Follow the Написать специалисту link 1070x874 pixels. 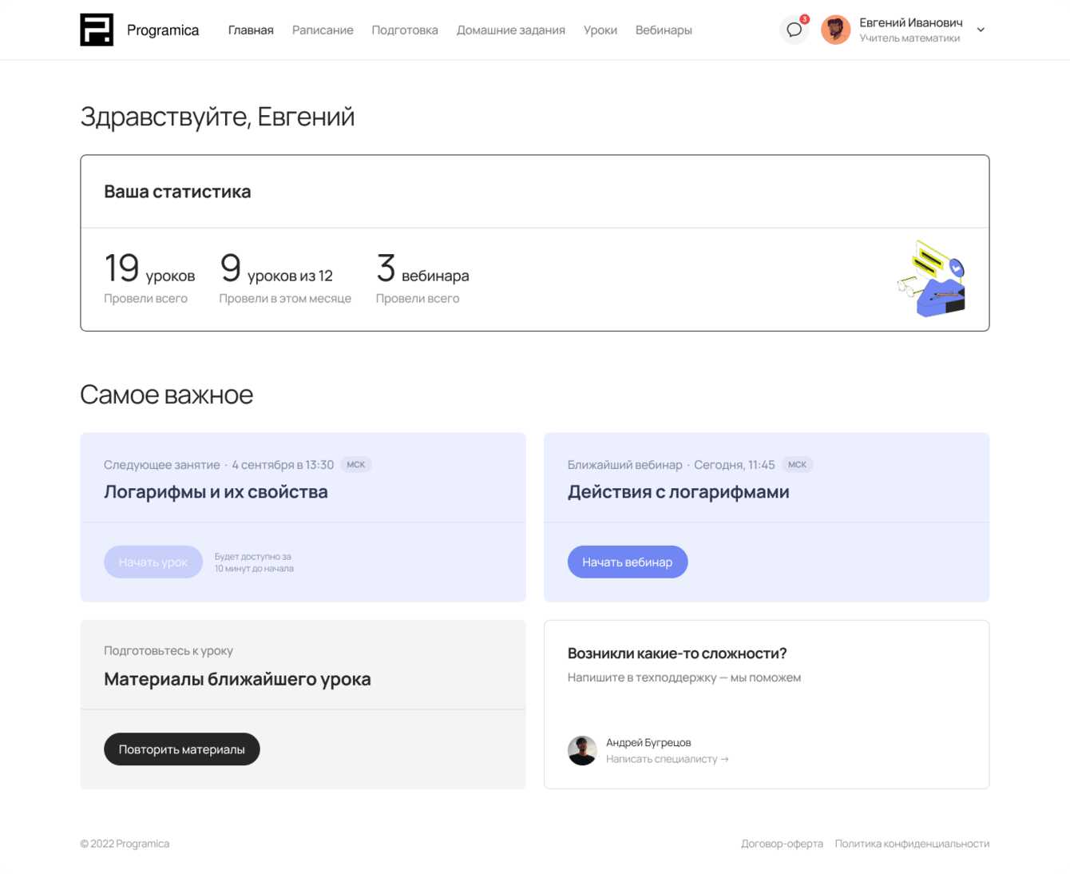pyautogui.click(x=667, y=759)
